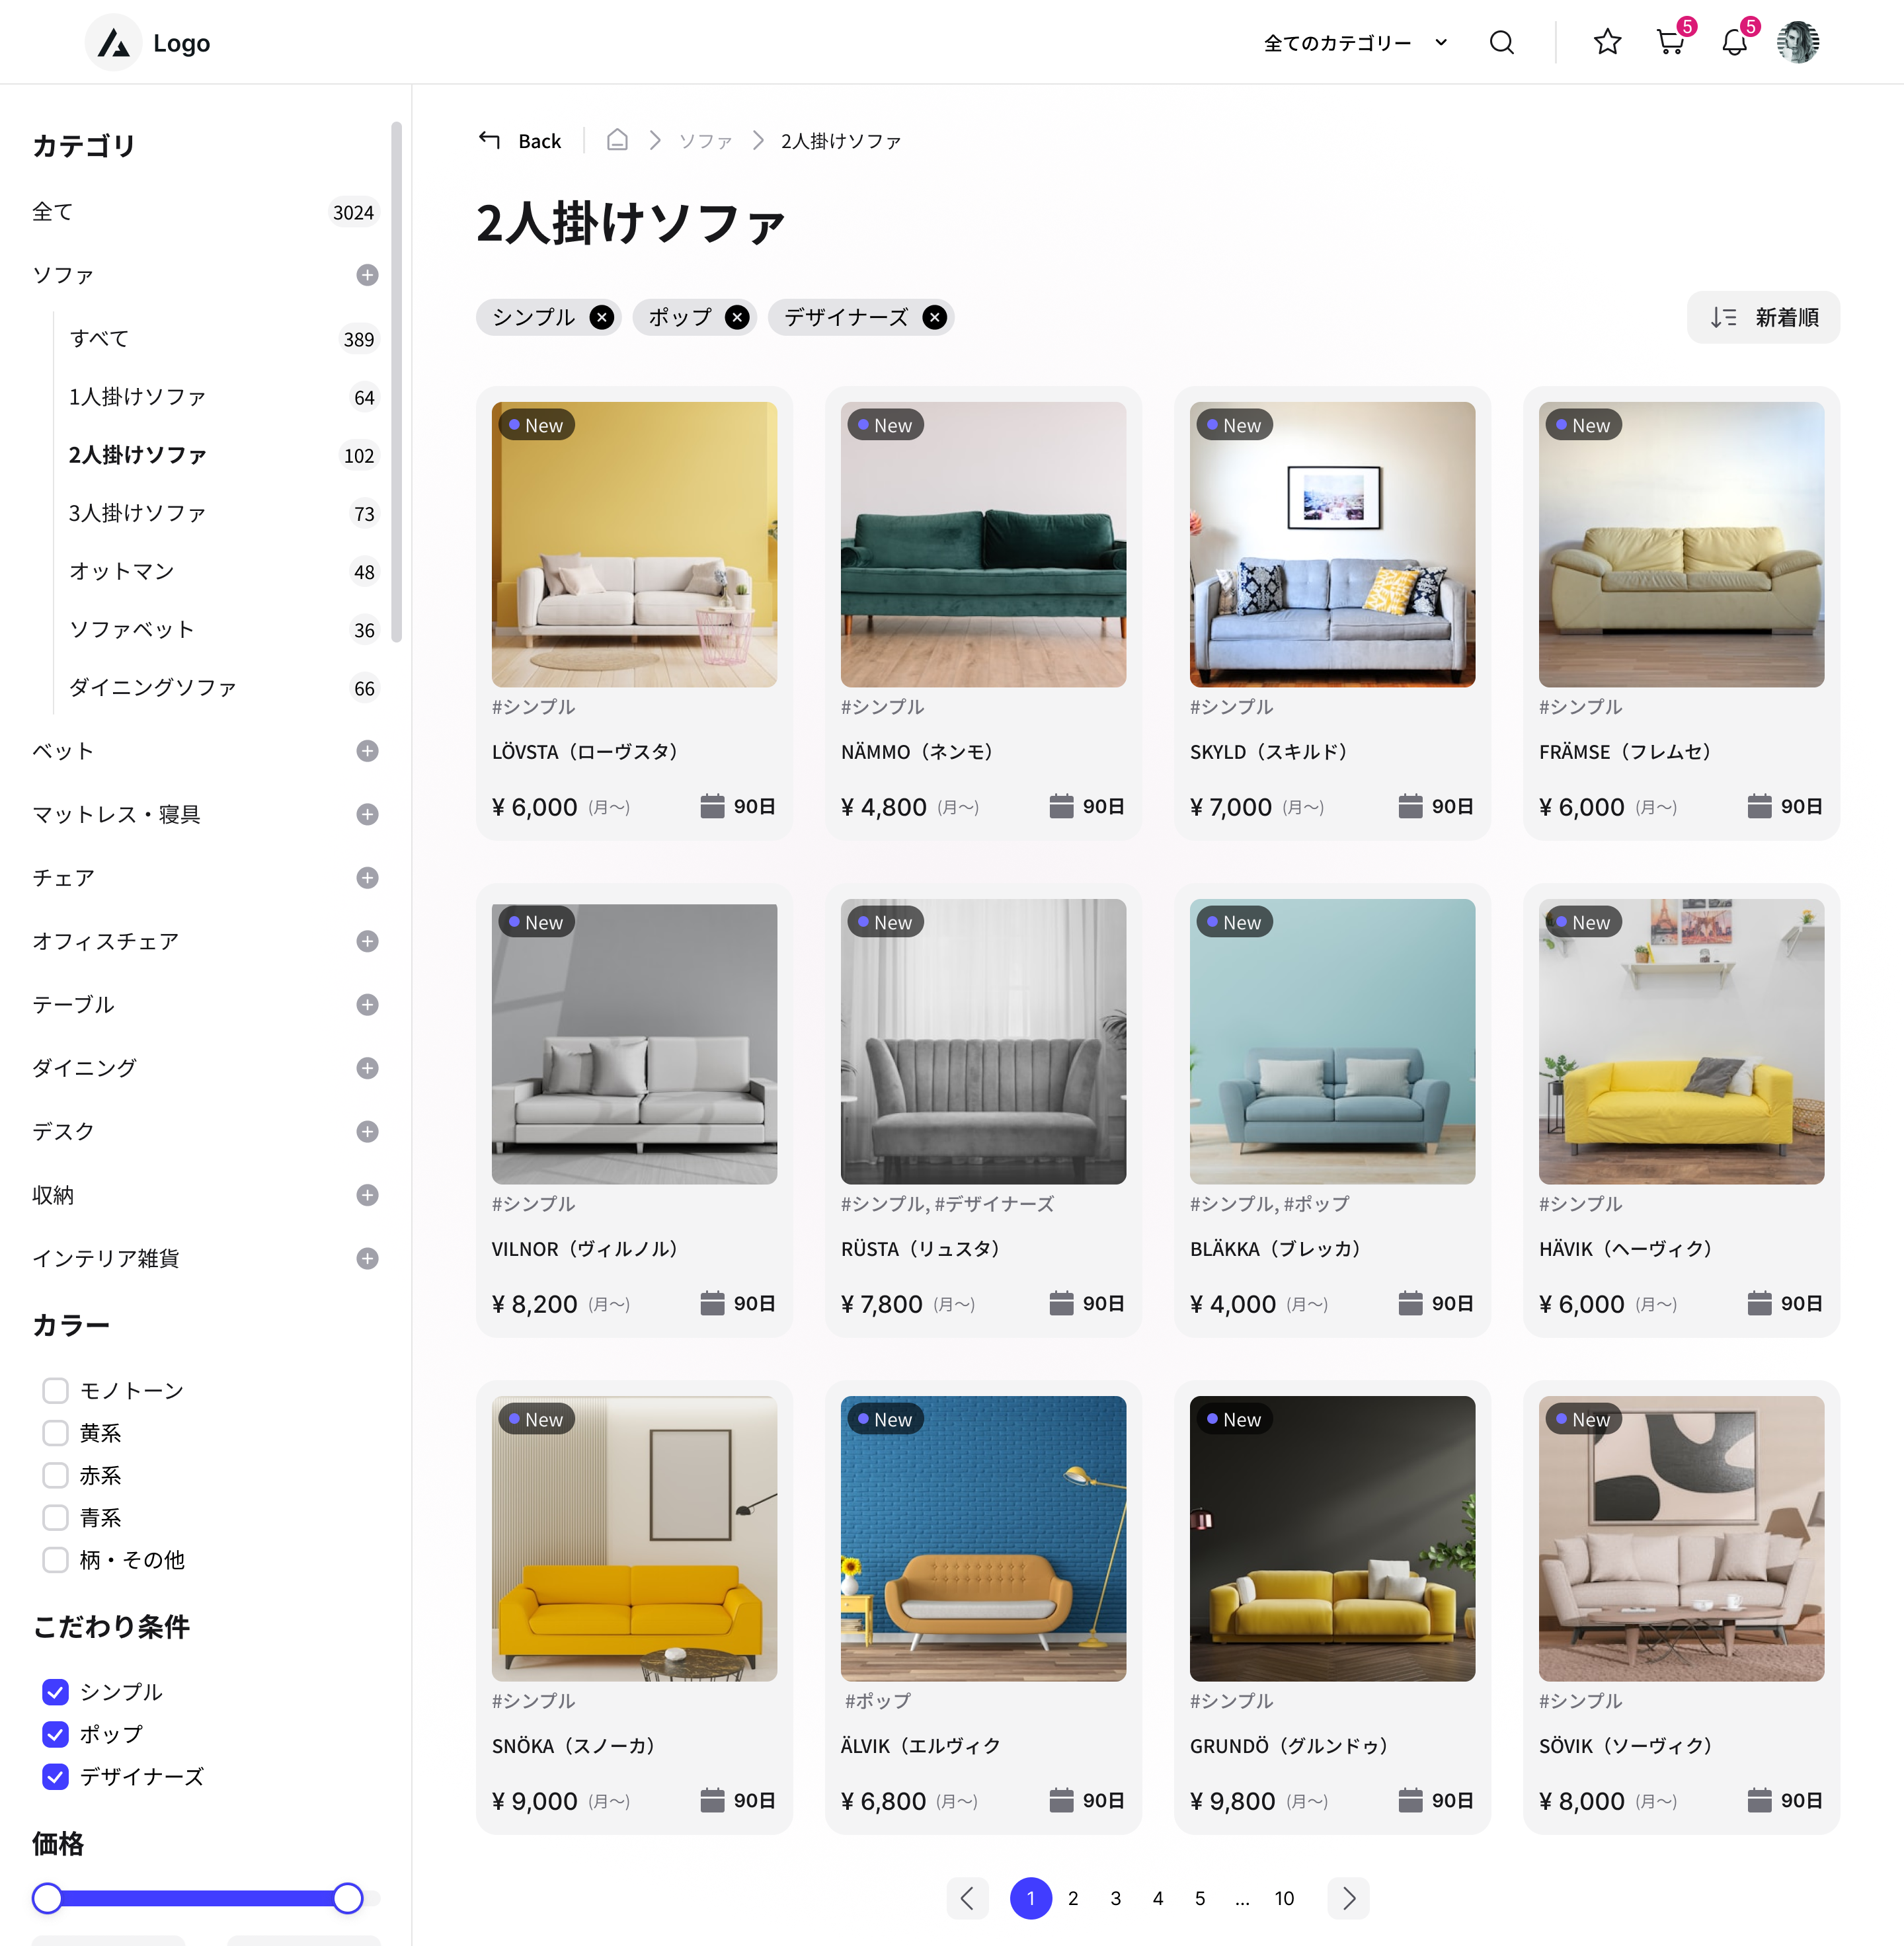Check the モノトーン color checkbox

coord(55,1391)
